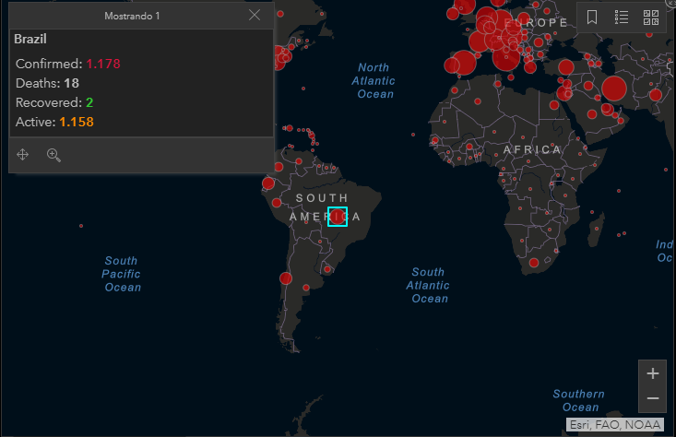The image size is (676, 437).
Task: Zoom in with the plus button
Action: click(x=653, y=373)
